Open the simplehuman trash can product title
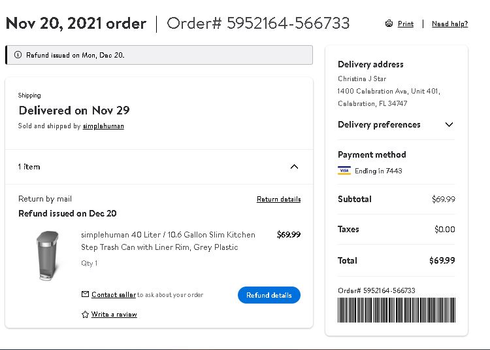Screen dimensions: 490x350 pos(168,241)
